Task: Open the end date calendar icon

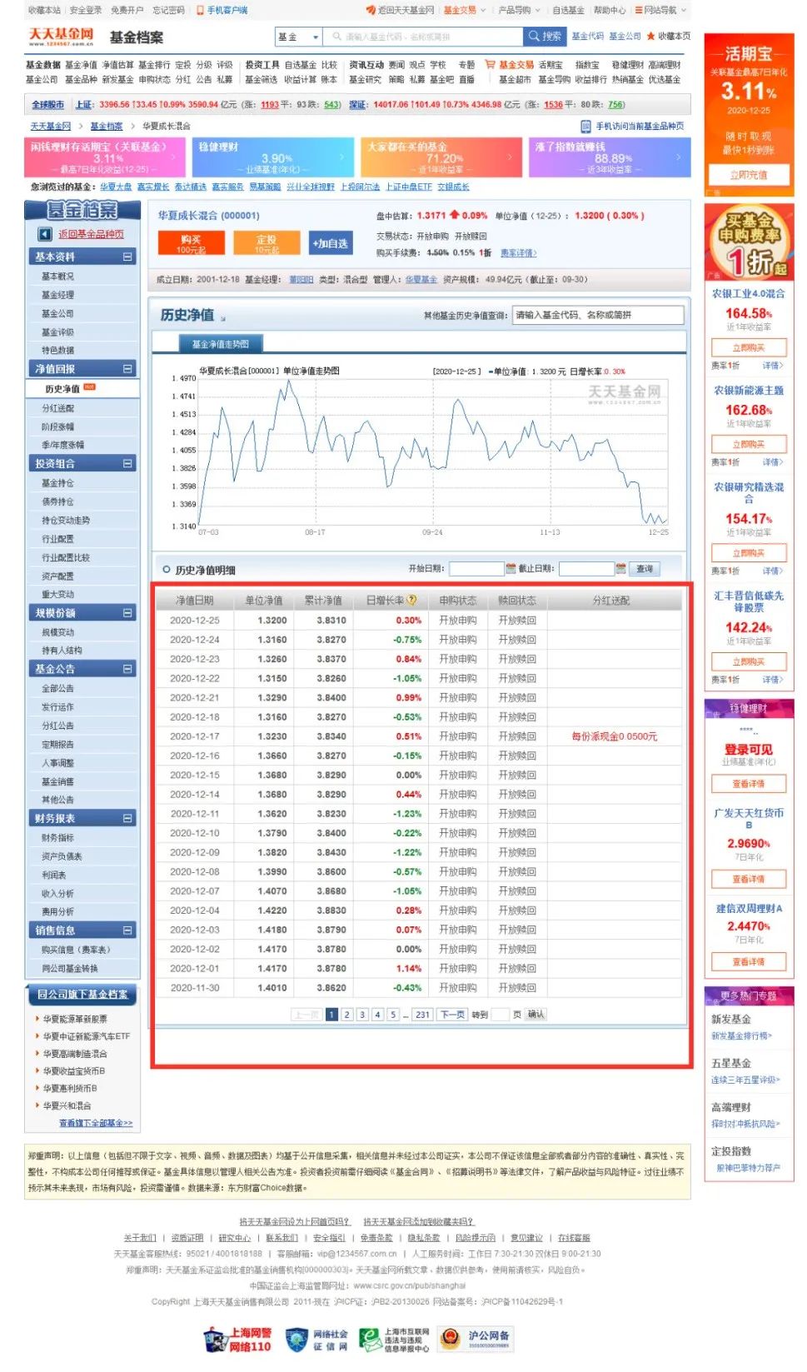Action: [620, 569]
